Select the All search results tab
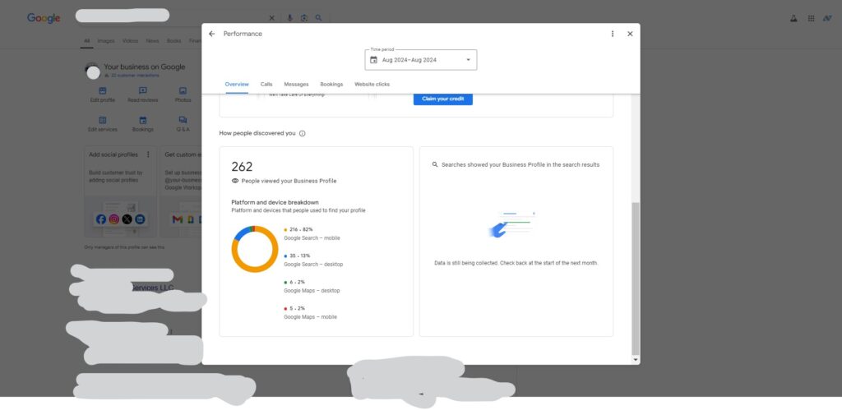The image size is (842, 410). click(x=87, y=41)
